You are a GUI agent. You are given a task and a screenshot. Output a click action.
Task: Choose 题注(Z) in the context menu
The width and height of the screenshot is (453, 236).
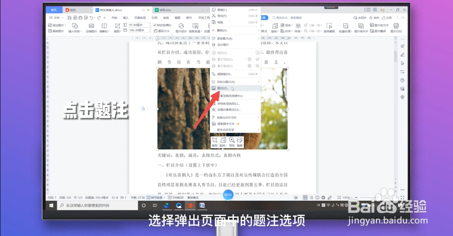235,88
